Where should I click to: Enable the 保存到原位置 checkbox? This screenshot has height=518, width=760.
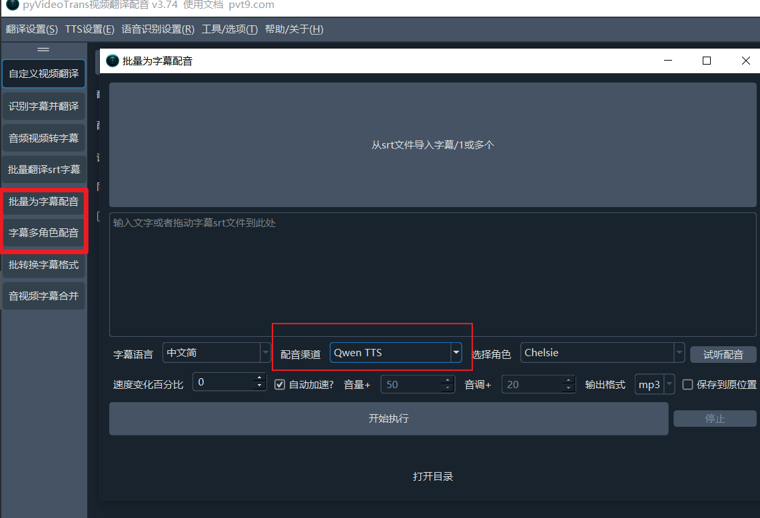click(x=688, y=385)
